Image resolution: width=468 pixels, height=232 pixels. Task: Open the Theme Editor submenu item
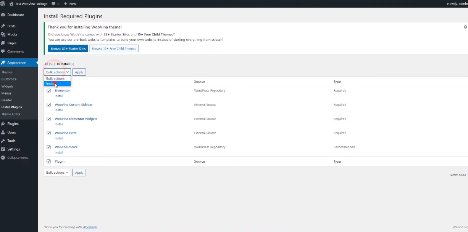(11, 114)
